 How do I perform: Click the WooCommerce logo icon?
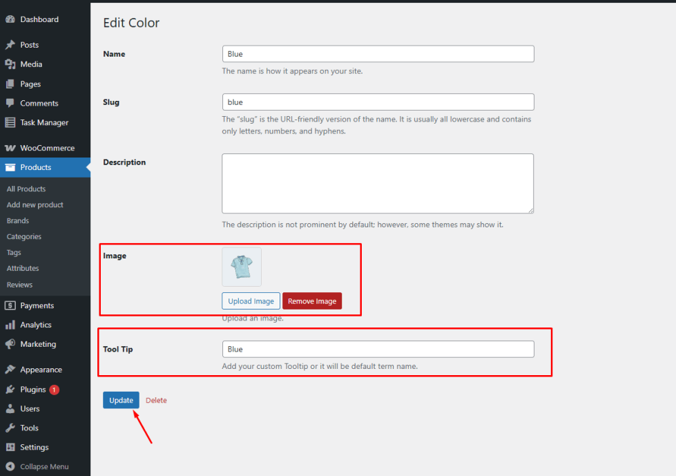[x=10, y=148]
